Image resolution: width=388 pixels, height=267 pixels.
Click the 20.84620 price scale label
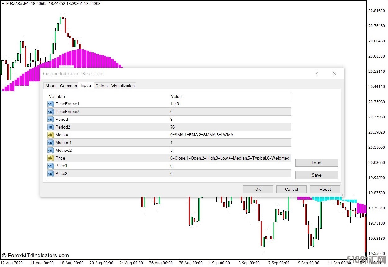click(376, 11)
